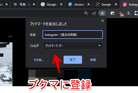The image size is (138, 93).
Task: Switch to the Instagram tab
Action: [129, 4]
